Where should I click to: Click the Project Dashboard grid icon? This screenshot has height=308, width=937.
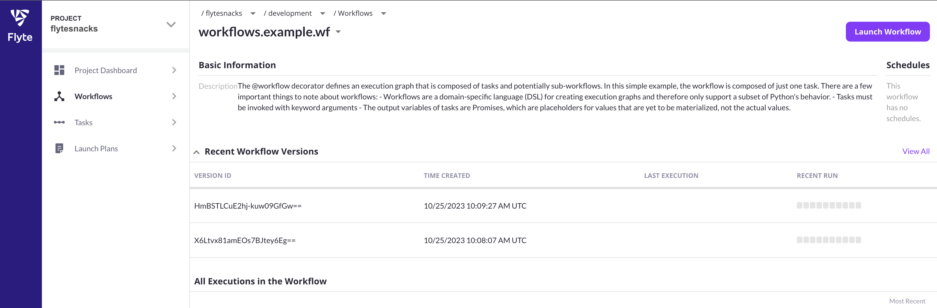click(x=59, y=70)
